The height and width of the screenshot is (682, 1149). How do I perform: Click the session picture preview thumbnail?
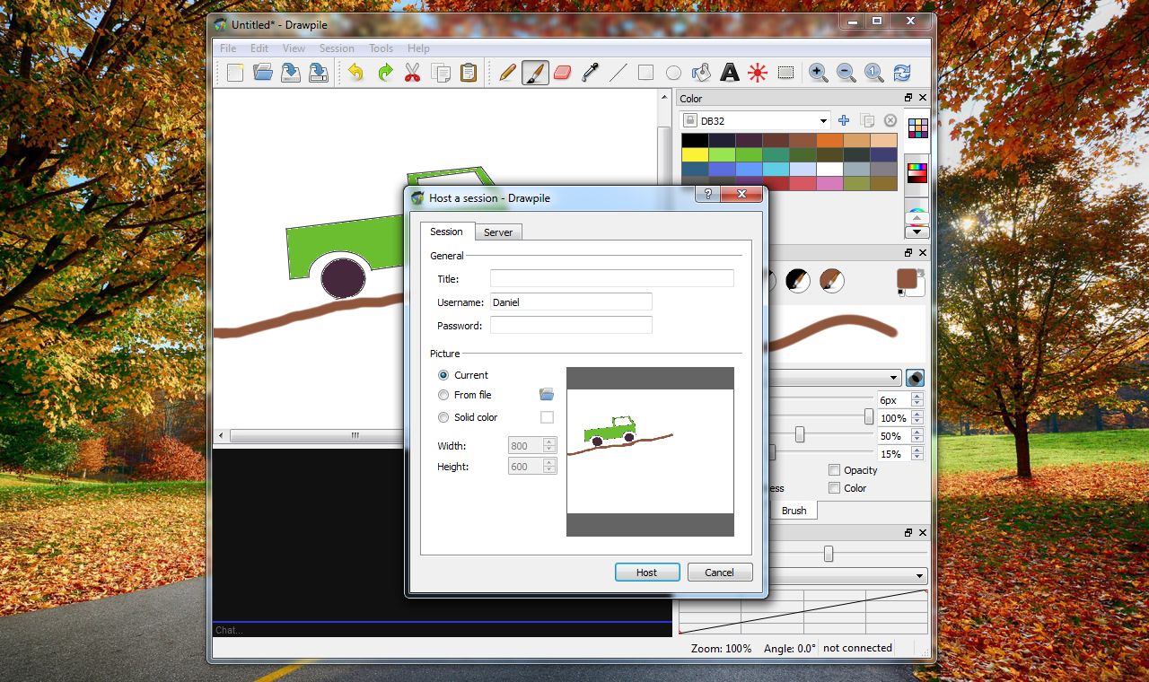(x=650, y=451)
